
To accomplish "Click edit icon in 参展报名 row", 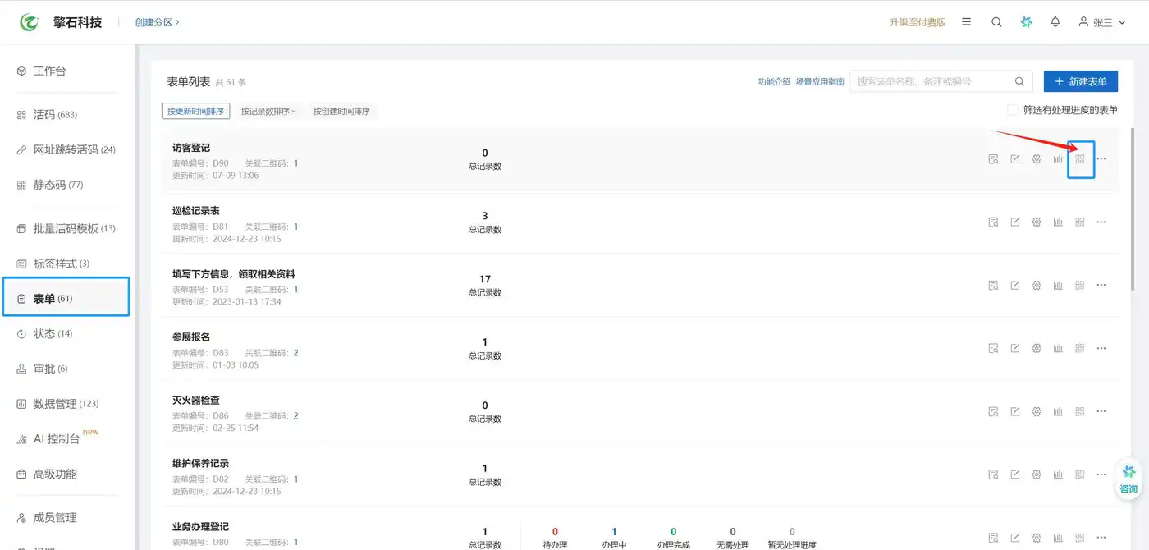I will coord(1015,348).
